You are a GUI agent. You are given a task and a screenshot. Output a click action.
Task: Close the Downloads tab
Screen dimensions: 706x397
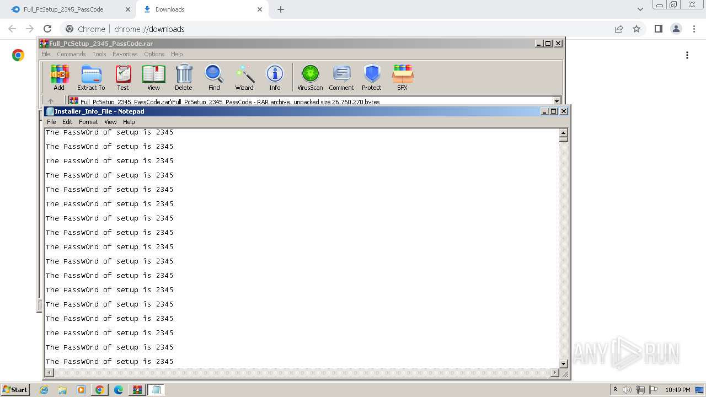coord(260,9)
